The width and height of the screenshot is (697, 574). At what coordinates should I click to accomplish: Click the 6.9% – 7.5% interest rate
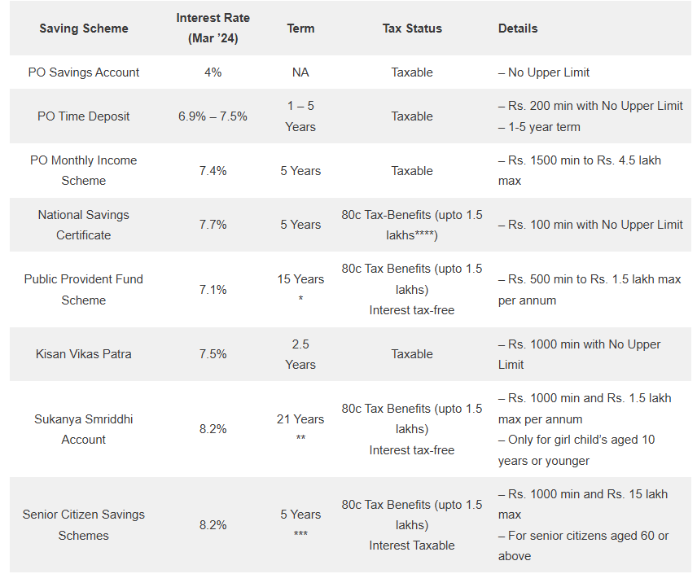click(x=213, y=116)
